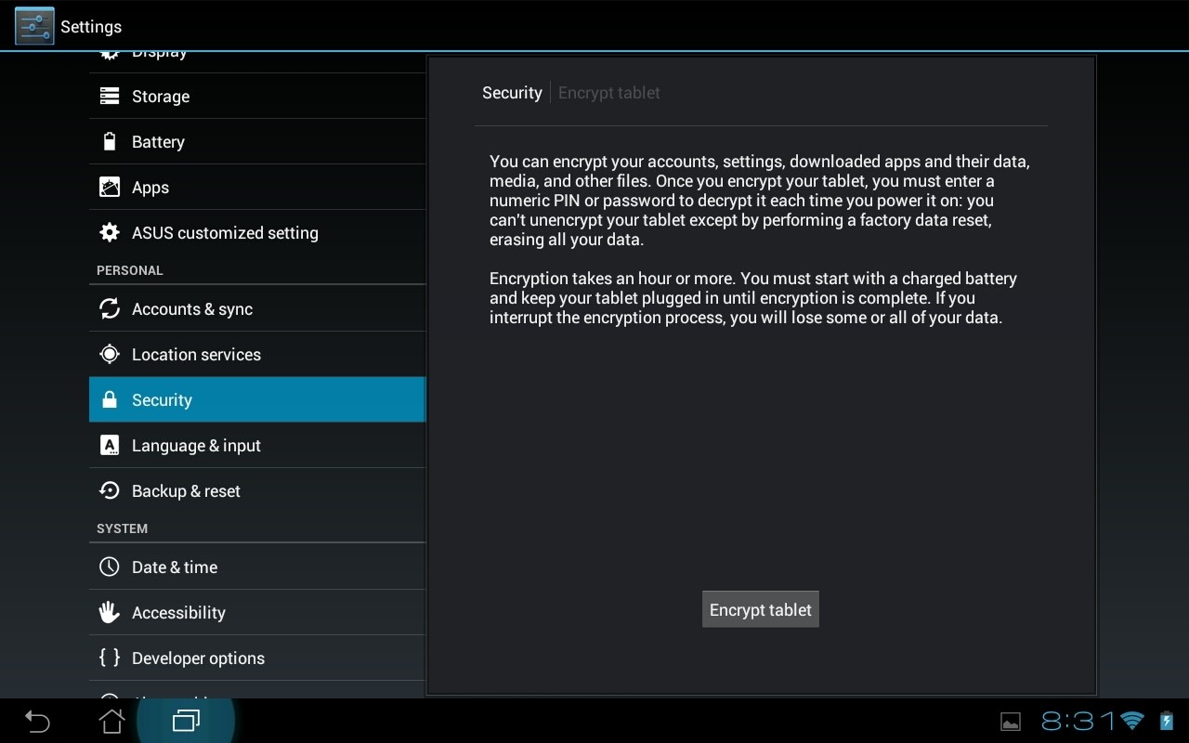Tap the Settings app icon in title bar
This screenshot has height=743, width=1189.
34,26
